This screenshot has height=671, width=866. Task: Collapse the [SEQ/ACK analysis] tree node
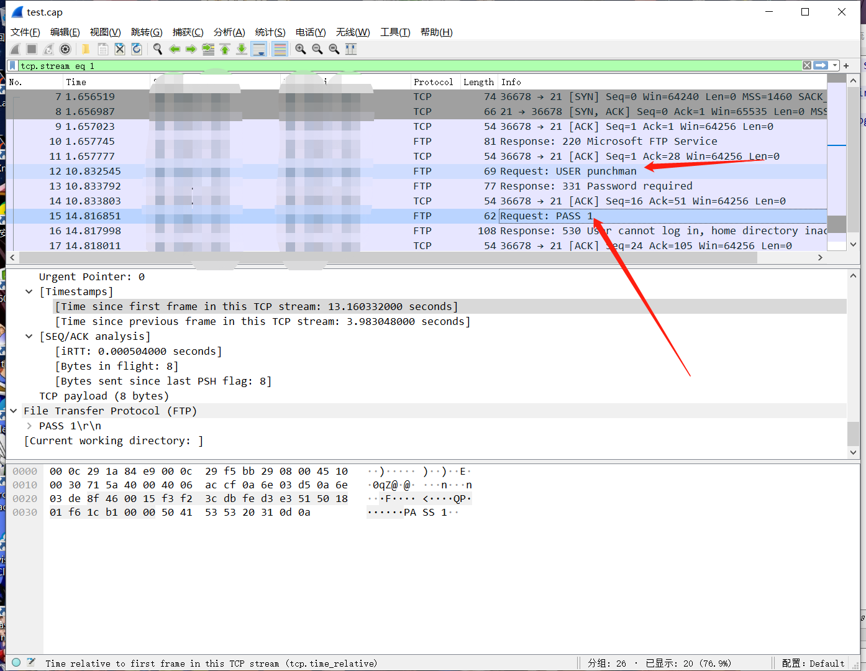[29, 336]
